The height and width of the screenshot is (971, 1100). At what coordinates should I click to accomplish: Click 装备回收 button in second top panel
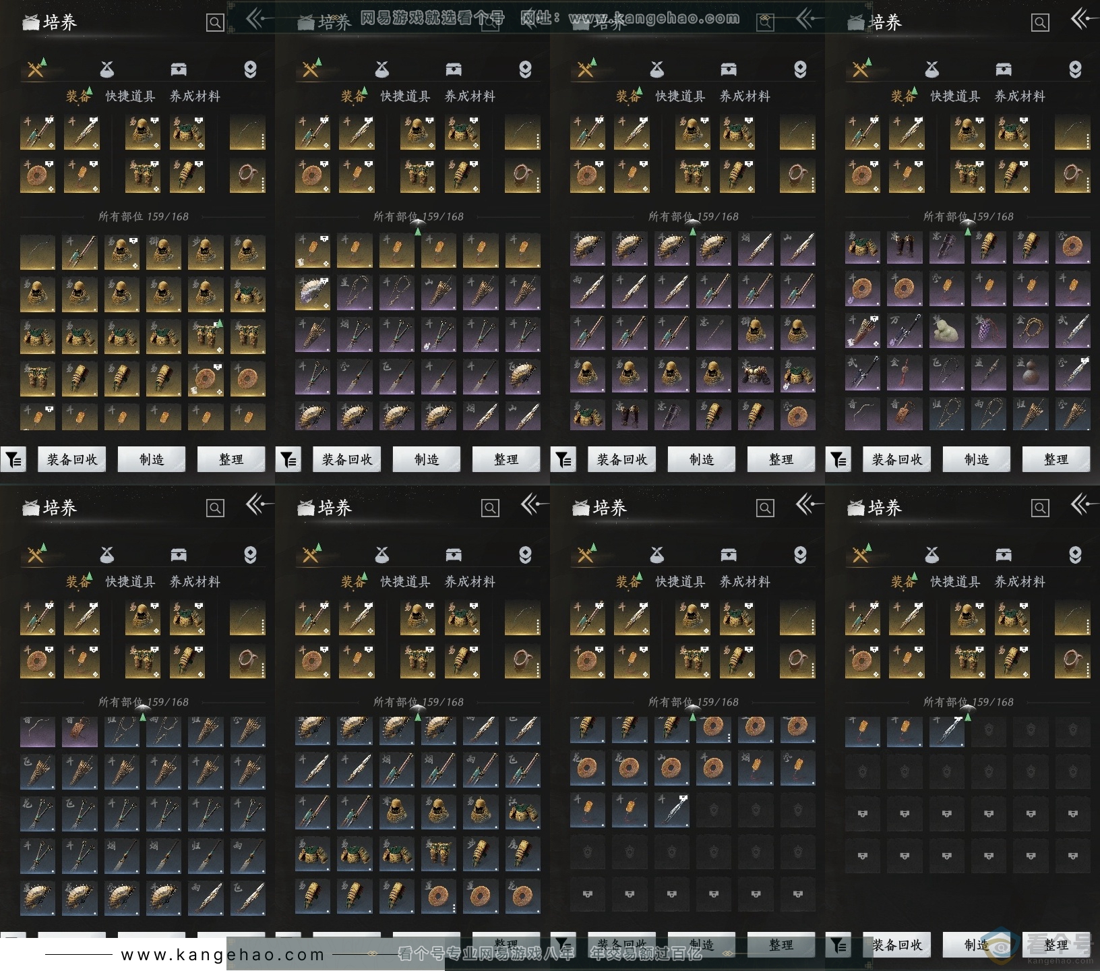(347, 460)
